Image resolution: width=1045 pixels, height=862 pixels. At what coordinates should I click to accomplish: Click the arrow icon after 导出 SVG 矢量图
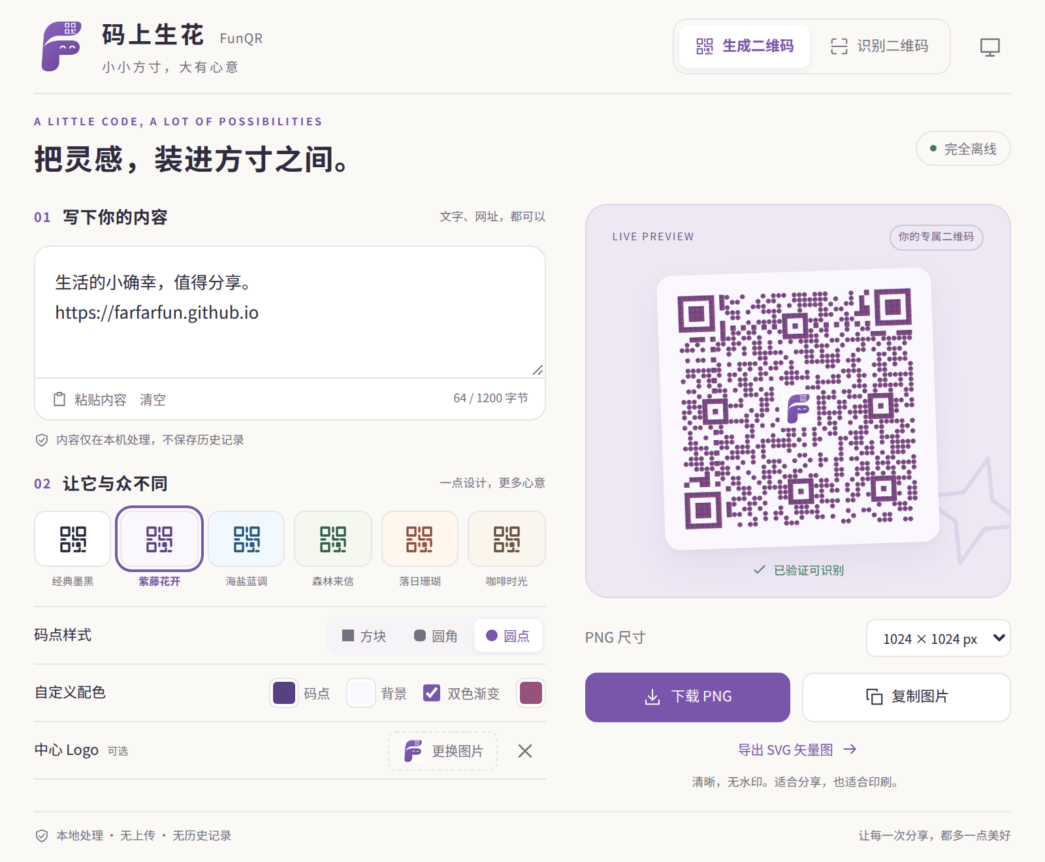850,749
